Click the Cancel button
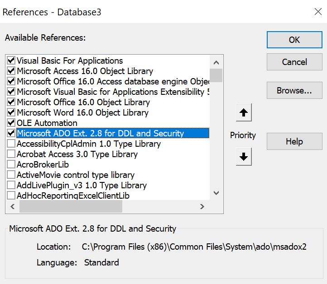The height and width of the screenshot is (284, 327). coord(294,62)
